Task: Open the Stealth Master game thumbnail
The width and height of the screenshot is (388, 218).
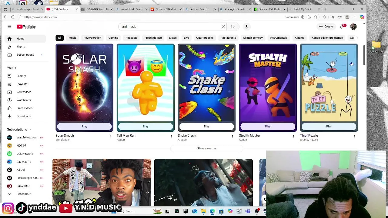Action: click(268, 83)
